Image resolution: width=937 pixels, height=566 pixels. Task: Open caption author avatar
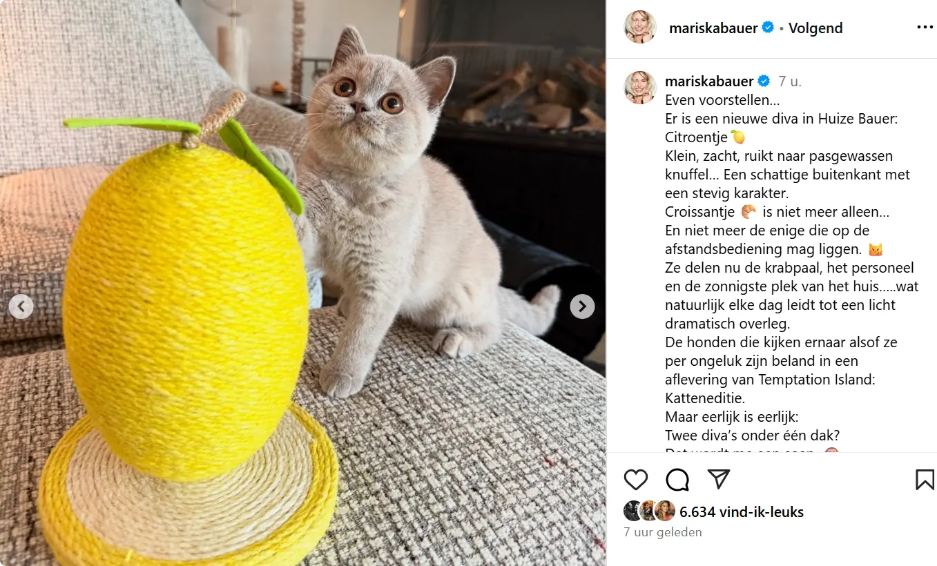click(640, 88)
